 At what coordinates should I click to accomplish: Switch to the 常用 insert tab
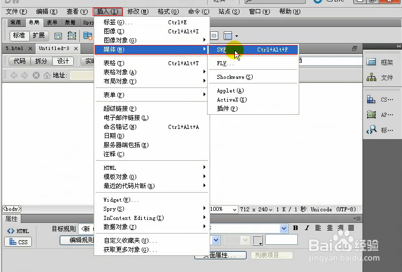tap(16, 23)
